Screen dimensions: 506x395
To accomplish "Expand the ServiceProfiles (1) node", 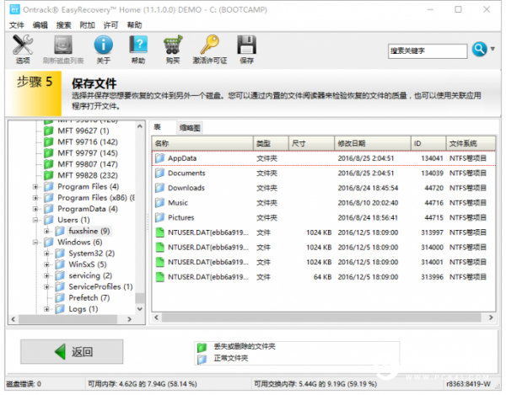I will click(x=46, y=286).
